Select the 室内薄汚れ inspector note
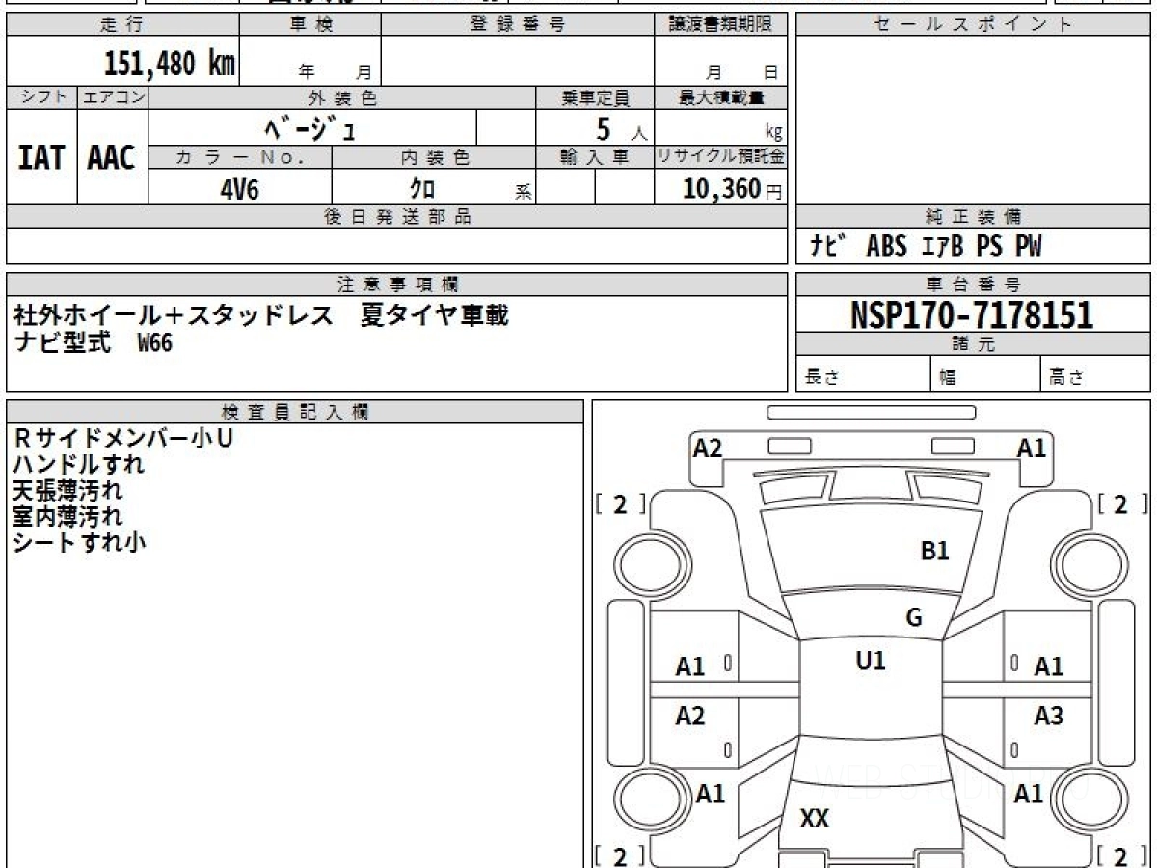1157x868 pixels. [68, 516]
